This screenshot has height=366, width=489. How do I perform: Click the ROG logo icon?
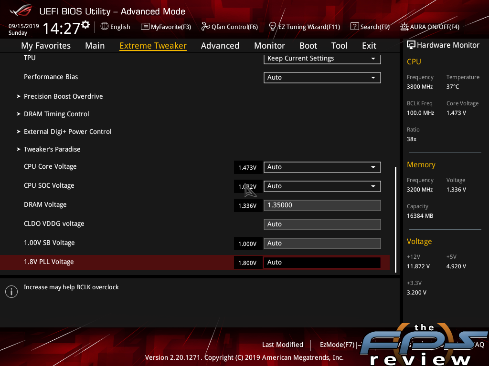tap(21, 10)
